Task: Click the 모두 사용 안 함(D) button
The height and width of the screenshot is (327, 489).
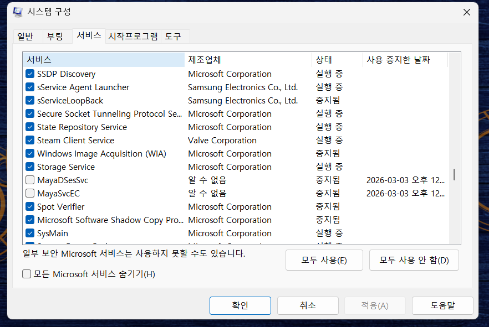Action: (414, 260)
